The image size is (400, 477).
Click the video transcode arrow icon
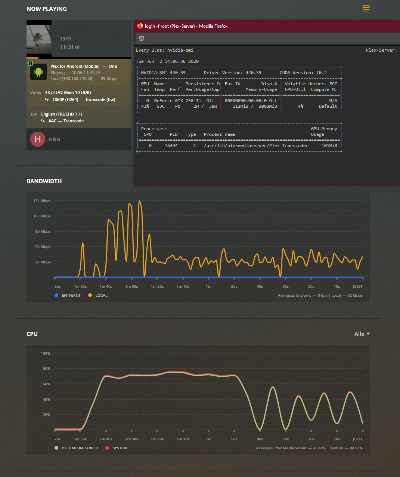coord(47,100)
